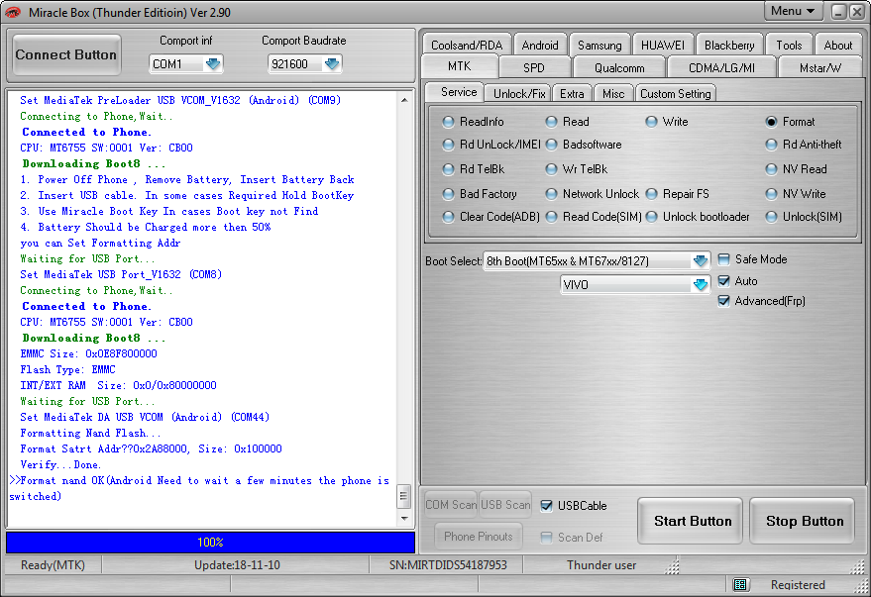Open the Extra sub-tab

point(572,94)
